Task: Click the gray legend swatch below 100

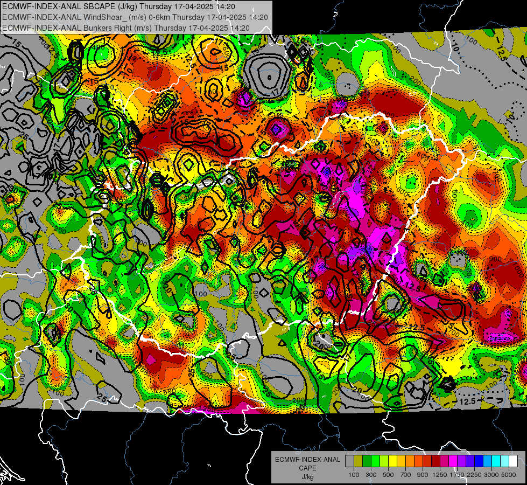Action: 349,461
